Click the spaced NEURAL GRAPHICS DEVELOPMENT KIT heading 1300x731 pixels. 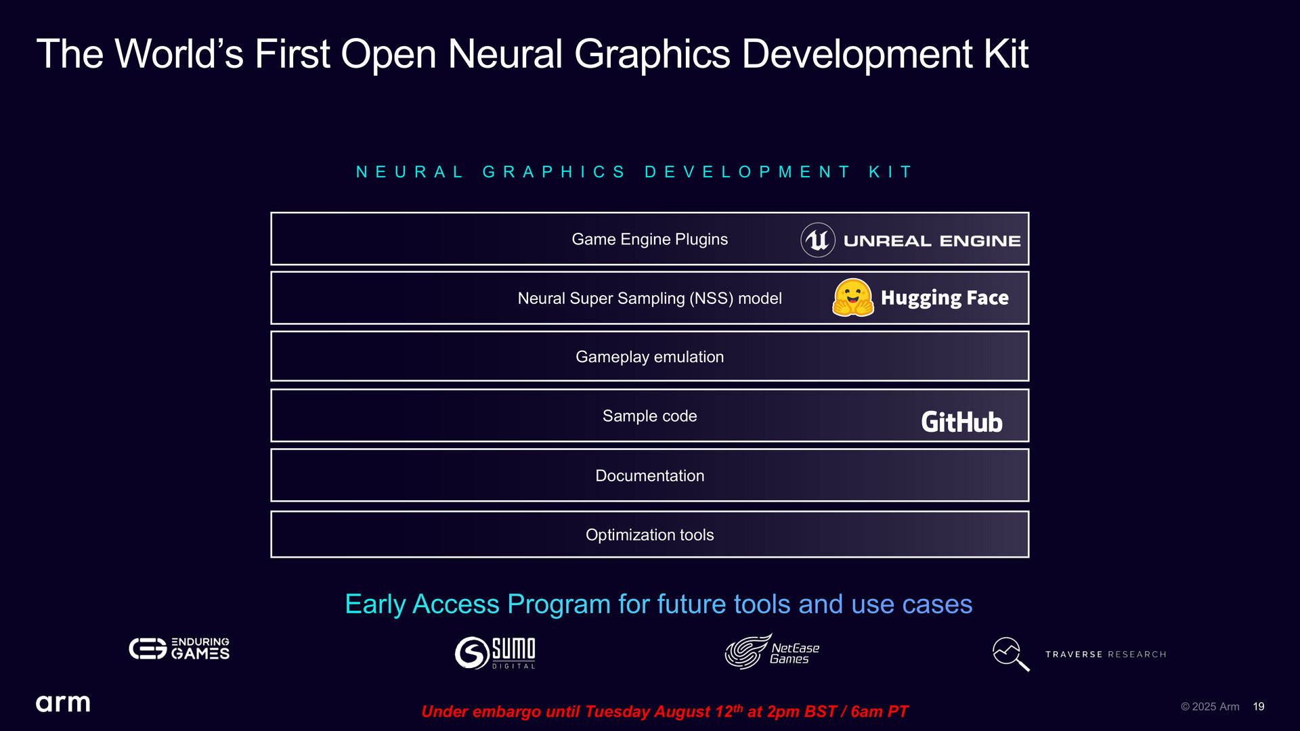[634, 172]
